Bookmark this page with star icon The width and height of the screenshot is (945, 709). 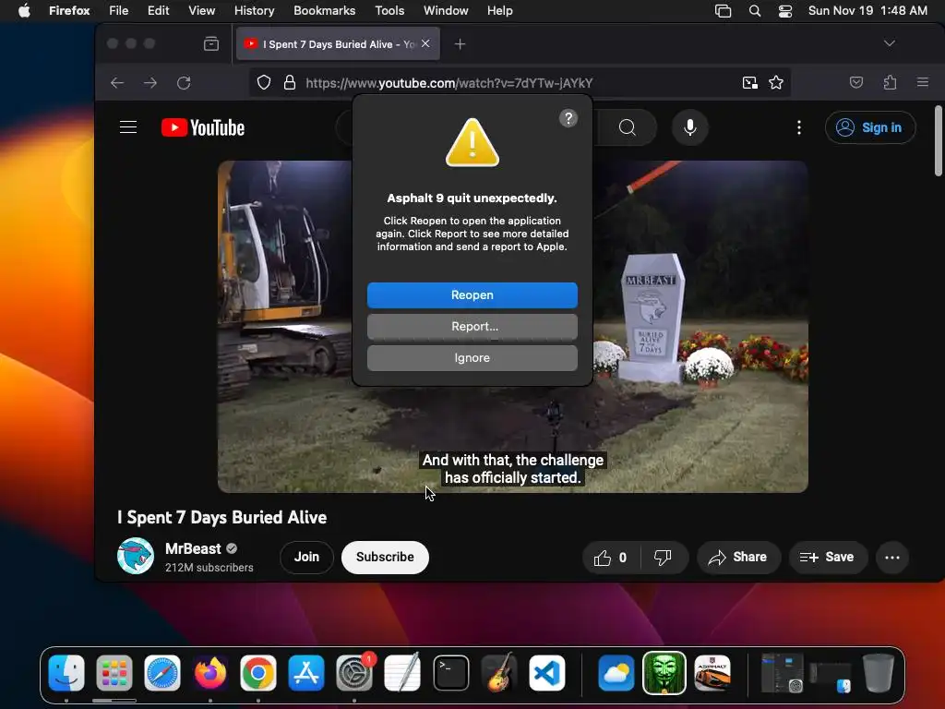pos(776,82)
